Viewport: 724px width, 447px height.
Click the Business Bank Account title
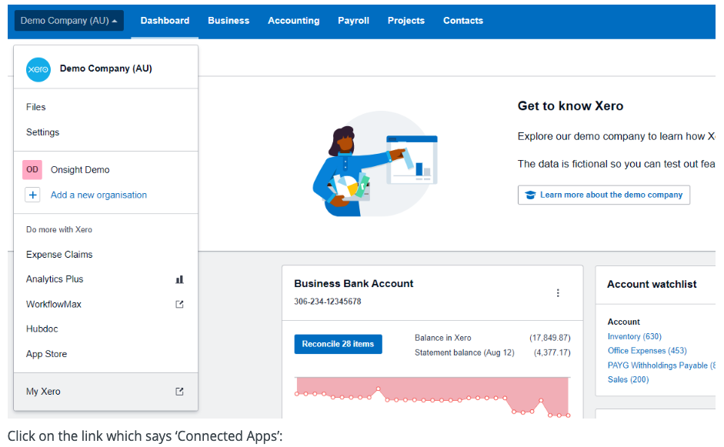coord(354,284)
